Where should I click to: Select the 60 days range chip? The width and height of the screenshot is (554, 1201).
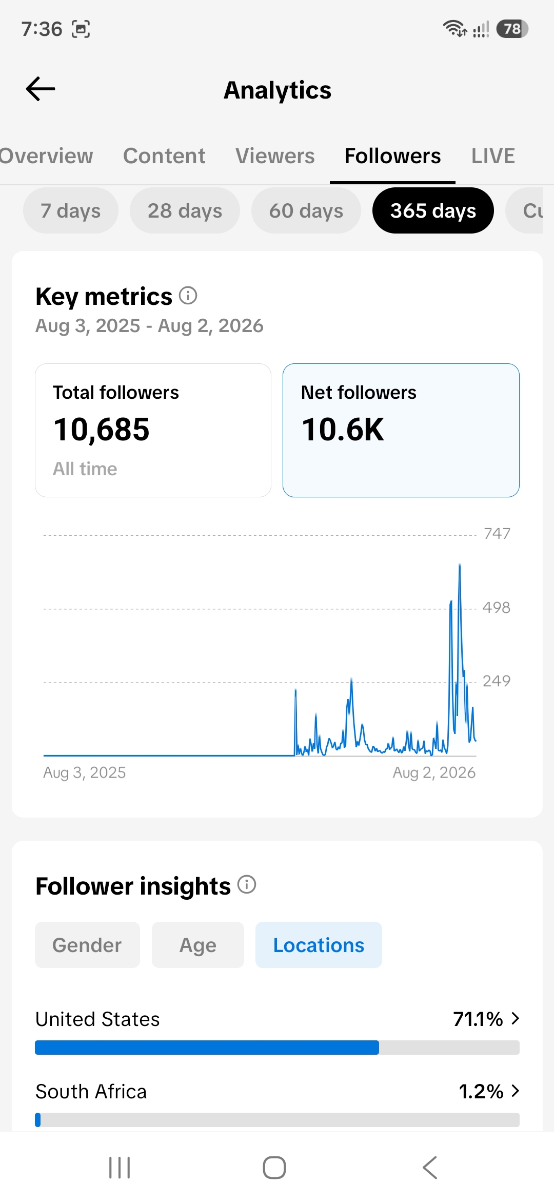(306, 210)
